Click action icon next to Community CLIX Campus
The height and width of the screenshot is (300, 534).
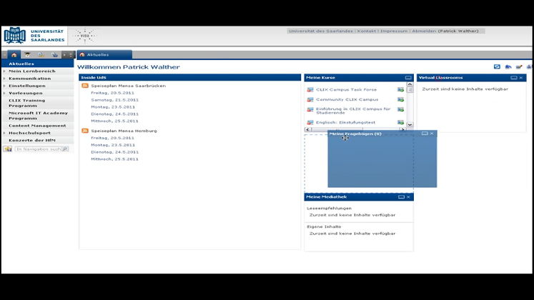[x=400, y=100]
